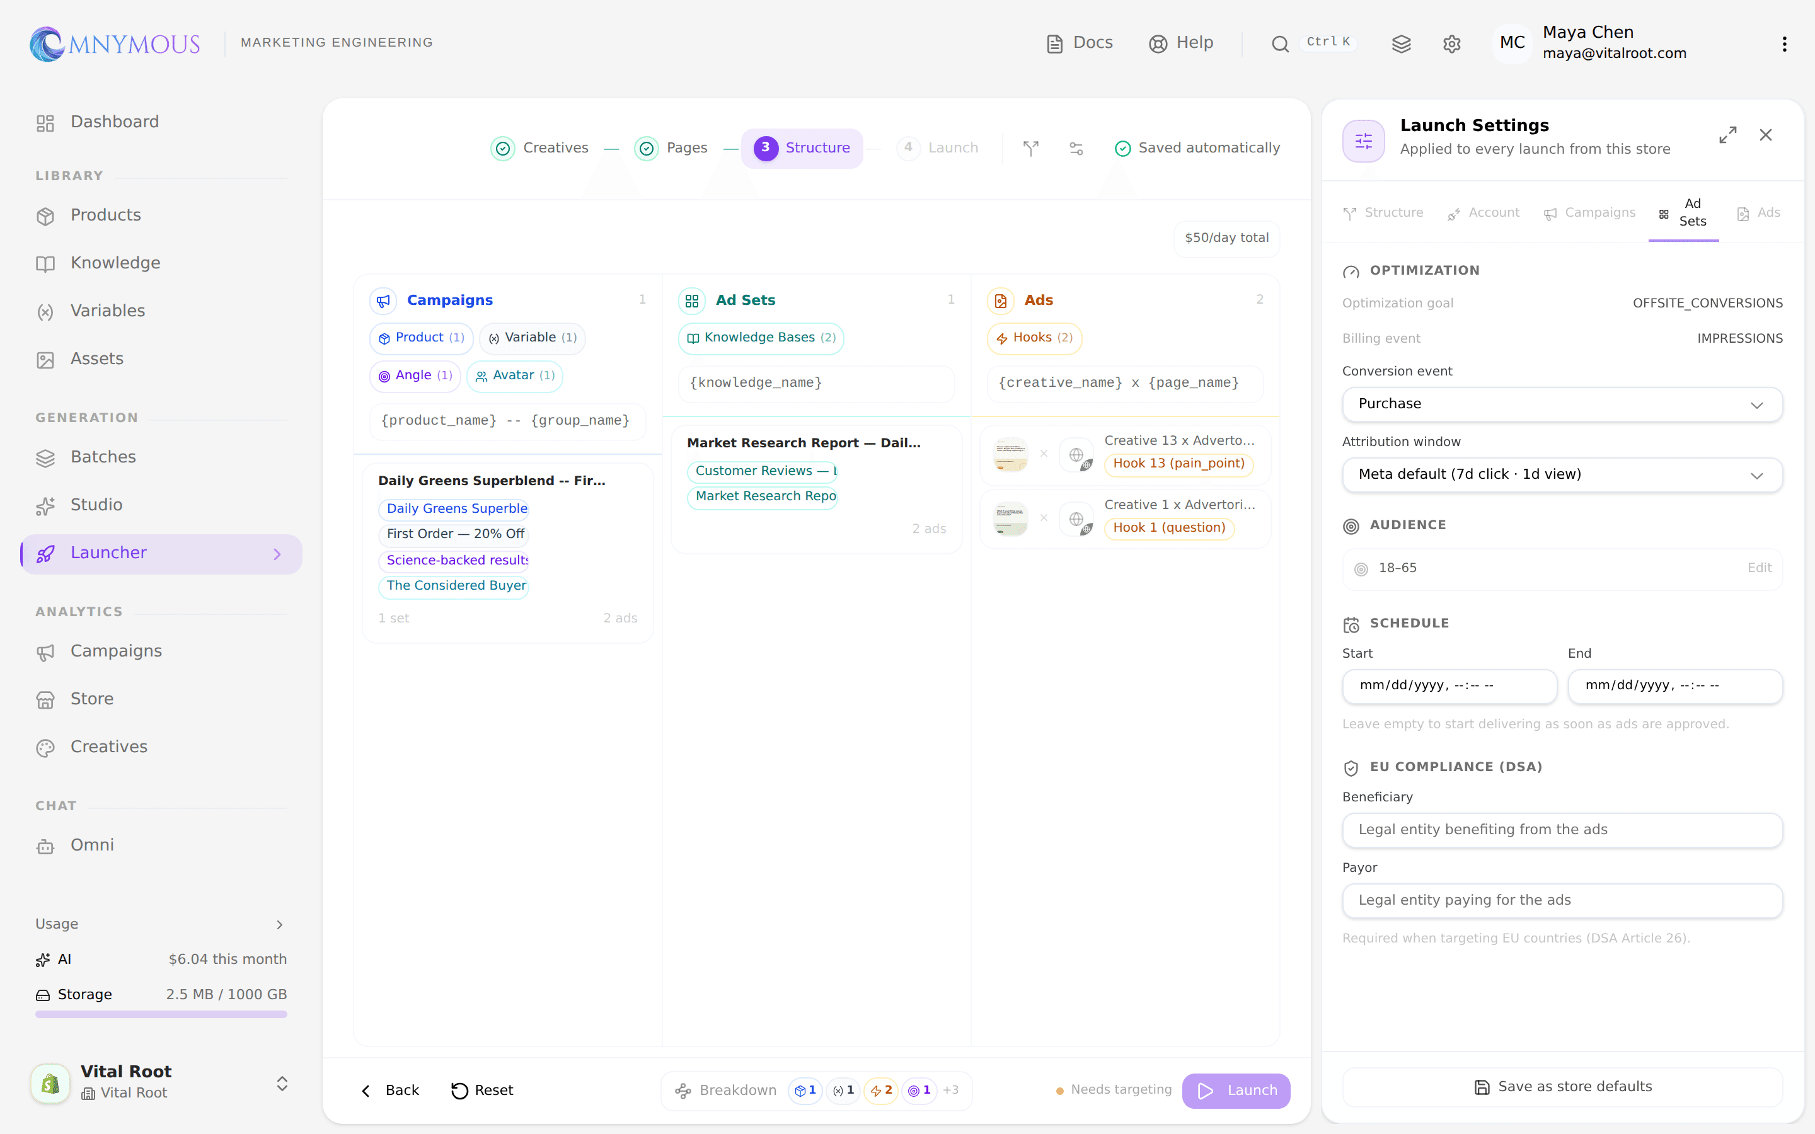Select variable breakdown badge showing 1
The image size is (1815, 1134).
point(843,1091)
